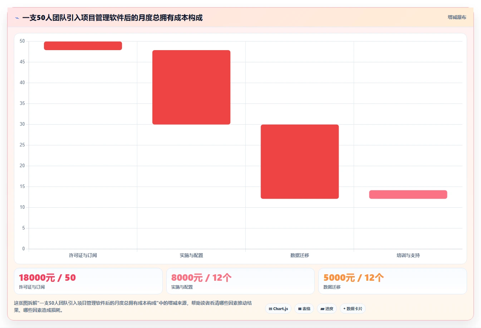Viewport: 481px width, 328px height.
Task: Open the 8000元 / 12个 data card
Action: (240, 281)
